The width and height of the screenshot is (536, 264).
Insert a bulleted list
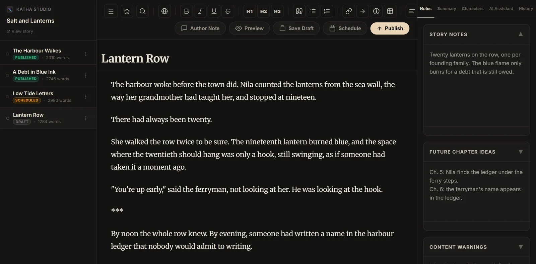(x=313, y=11)
